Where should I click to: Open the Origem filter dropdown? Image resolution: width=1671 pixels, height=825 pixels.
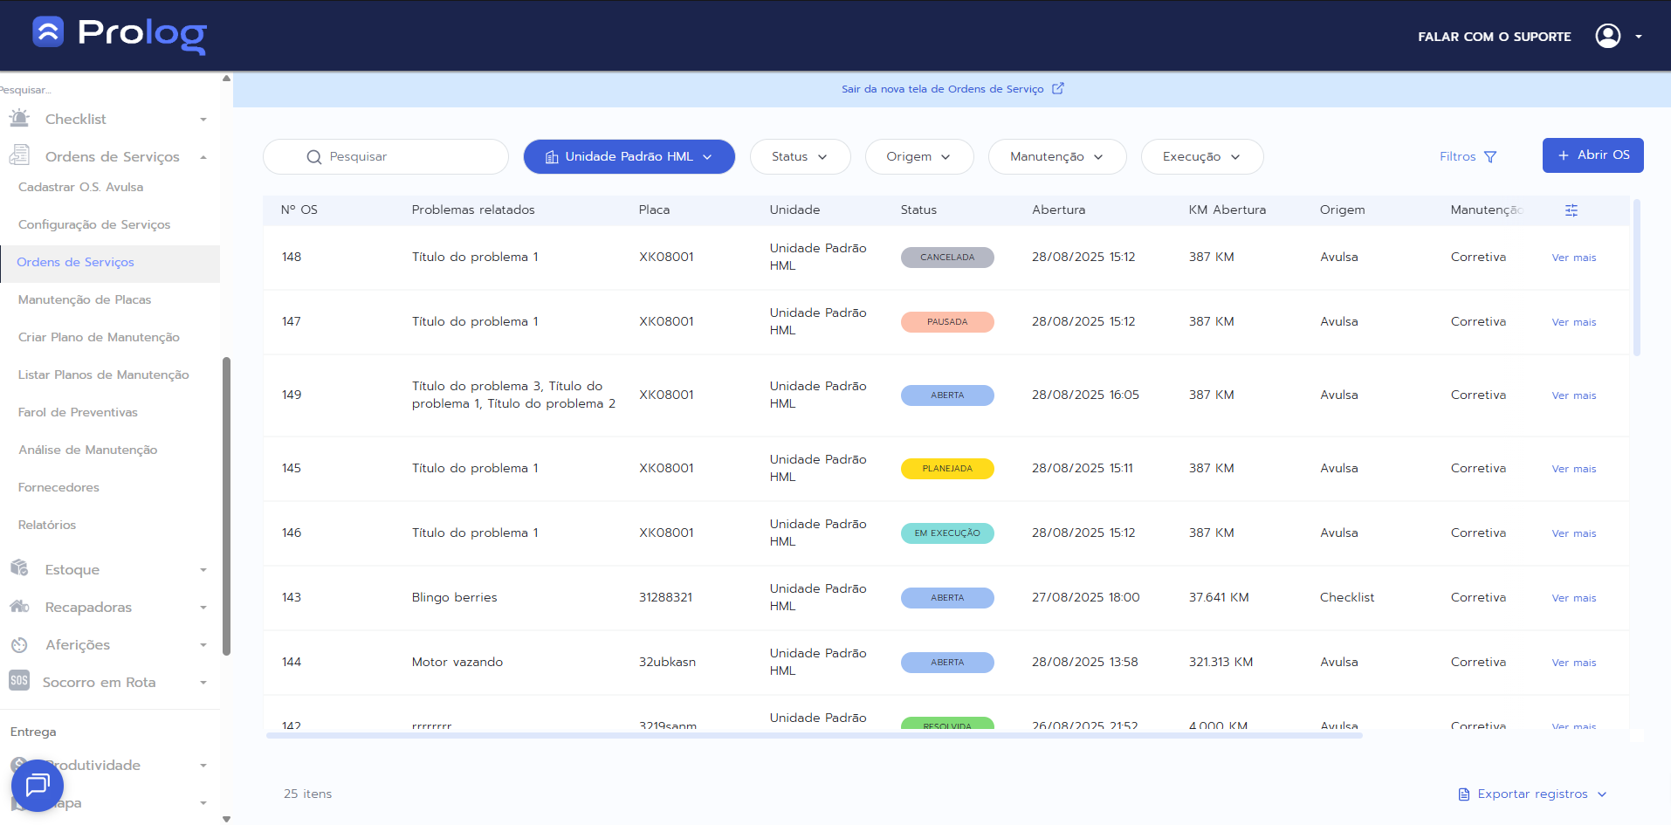point(918,157)
